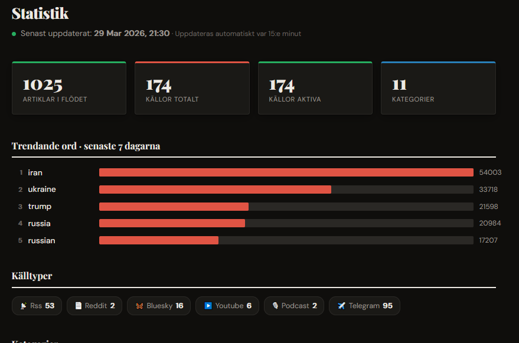This screenshot has width=519, height=343.
Task: Click the Kategorier card showing 11
Action: tap(438, 88)
